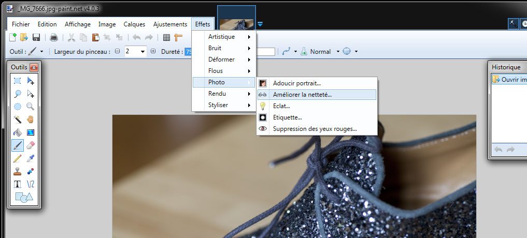
Task: Select the Paint Bucket tool
Action: 18,132
